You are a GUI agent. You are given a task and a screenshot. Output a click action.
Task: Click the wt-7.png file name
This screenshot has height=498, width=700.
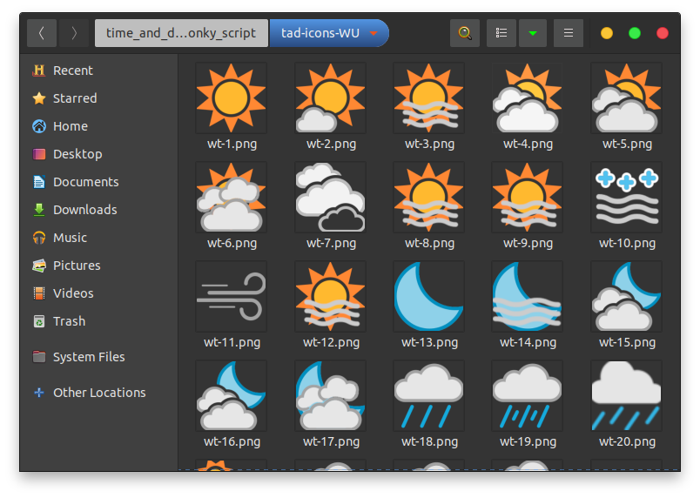click(x=331, y=243)
